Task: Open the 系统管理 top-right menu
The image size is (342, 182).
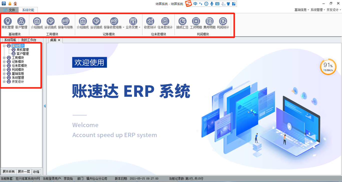Action: coord(318,10)
